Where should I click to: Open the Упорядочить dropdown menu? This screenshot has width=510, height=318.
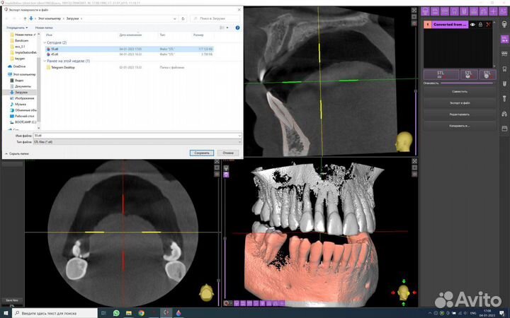click(16, 27)
